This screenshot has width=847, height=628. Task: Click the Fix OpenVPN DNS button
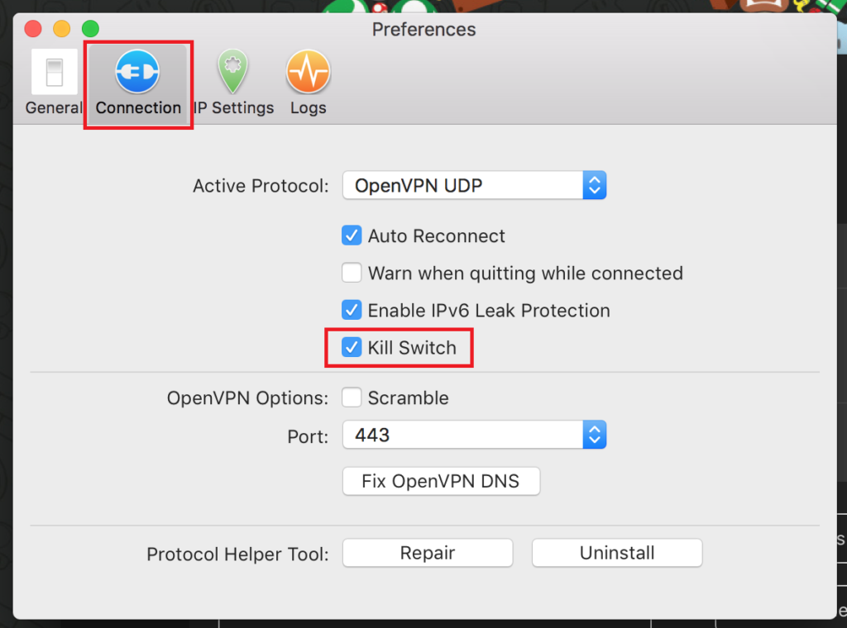tap(441, 481)
